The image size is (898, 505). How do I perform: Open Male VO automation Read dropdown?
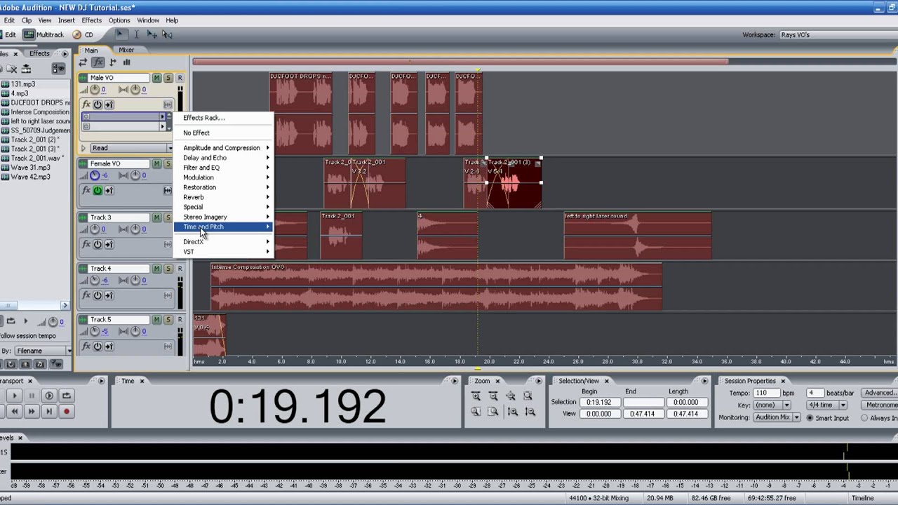pos(131,148)
